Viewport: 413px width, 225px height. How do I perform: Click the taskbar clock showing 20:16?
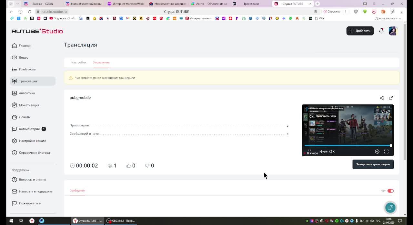[388, 221]
